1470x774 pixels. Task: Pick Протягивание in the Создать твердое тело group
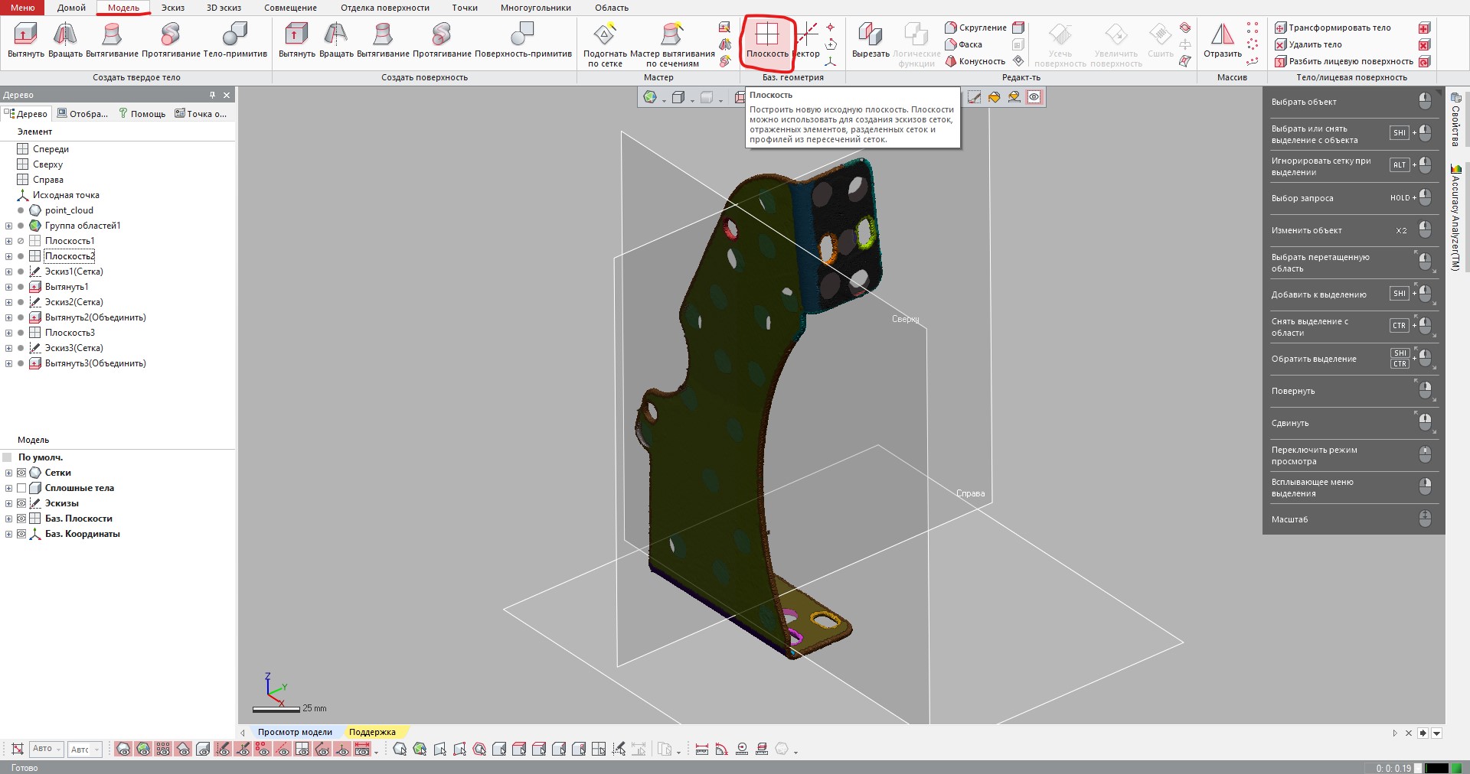[171, 40]
